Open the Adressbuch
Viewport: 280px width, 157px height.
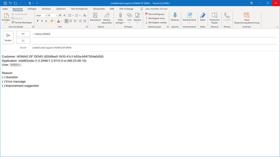click(x=95, y=17)
